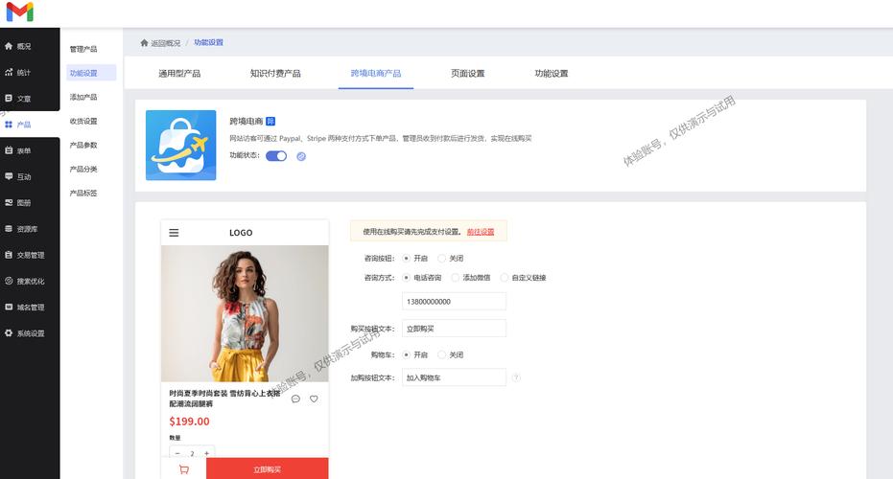893x479 pixels.
Task: Open 添加产品 in the submenu
Action: pos(83,98)
